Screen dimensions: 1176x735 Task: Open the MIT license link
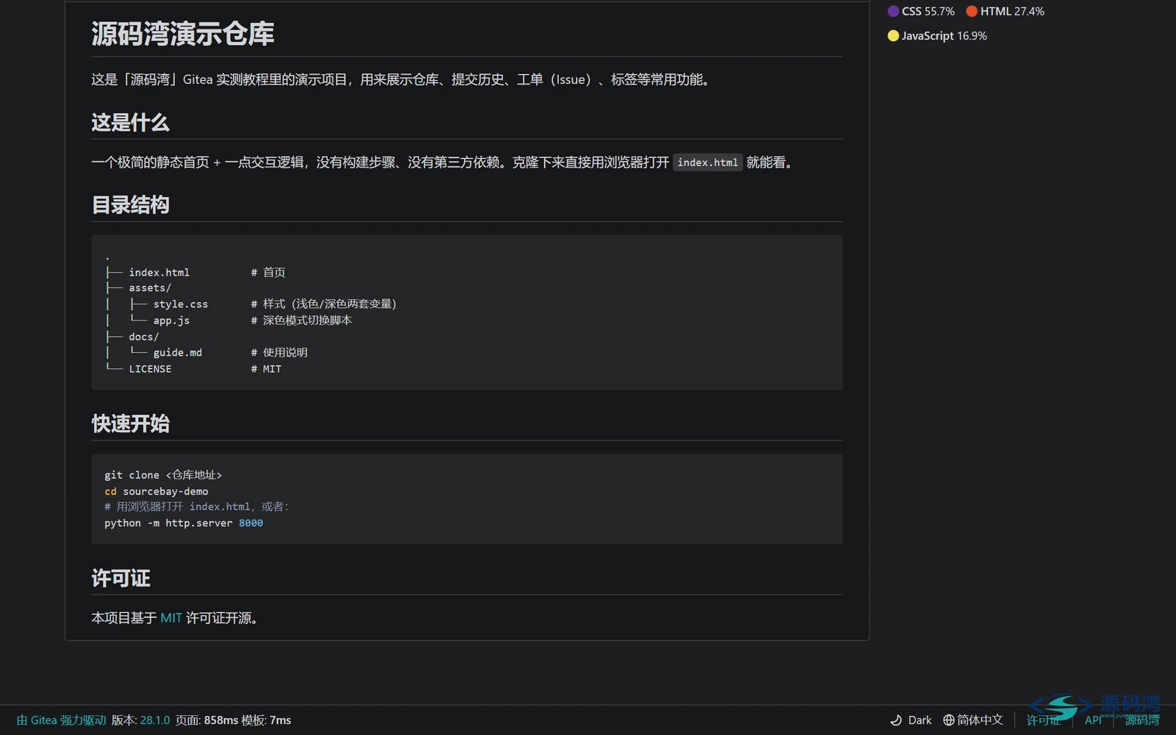coord(171,618)
